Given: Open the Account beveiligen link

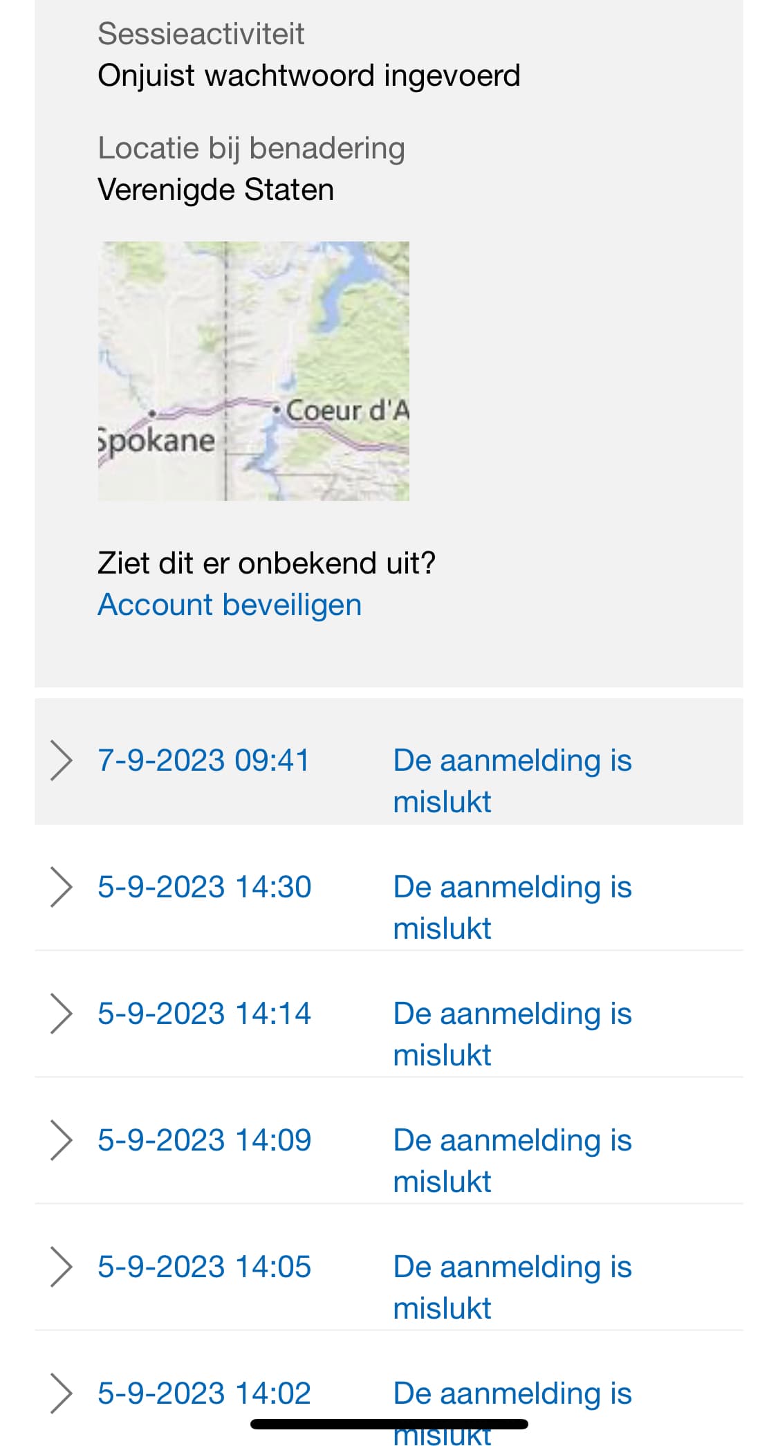Looking at the screenshot, I should coord(230,605).
